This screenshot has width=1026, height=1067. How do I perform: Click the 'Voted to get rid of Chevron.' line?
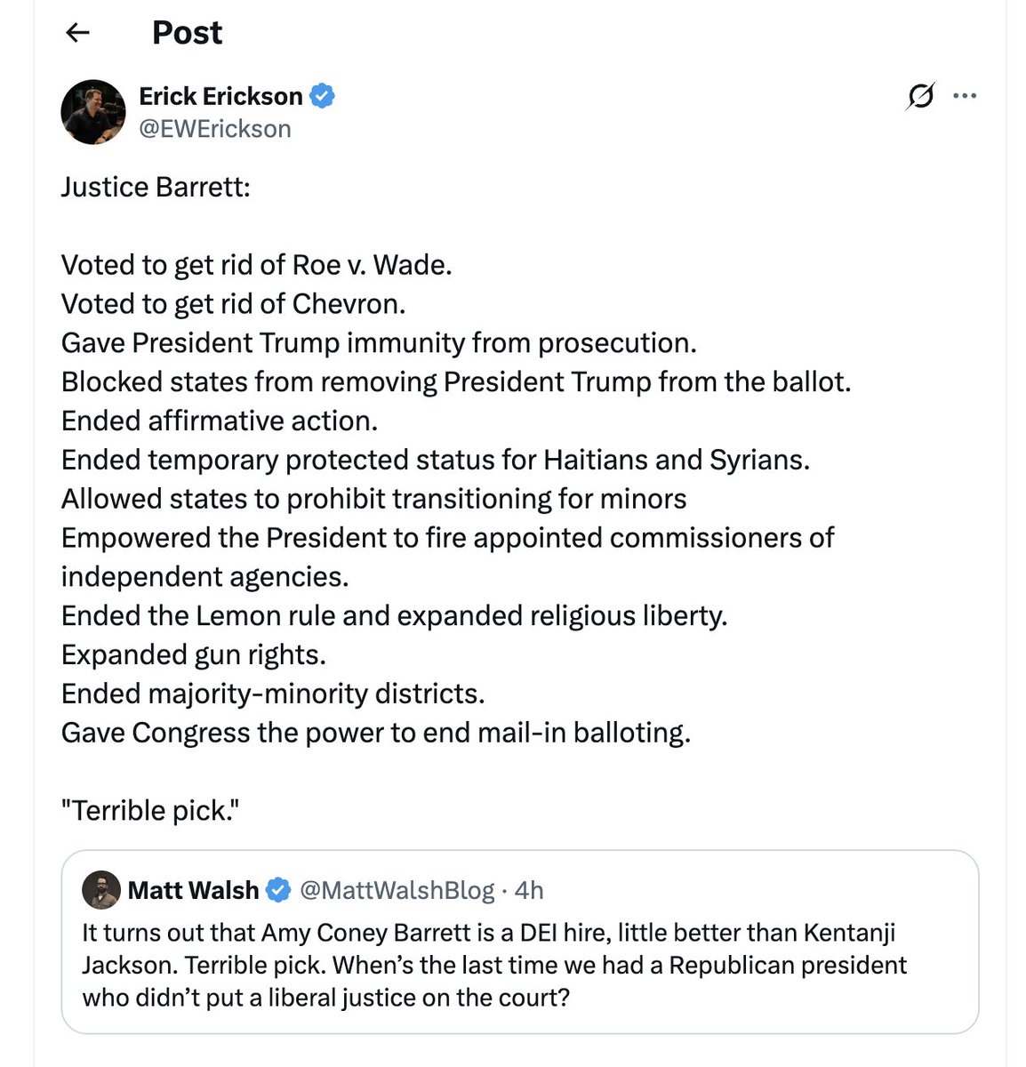pos(233,304)
